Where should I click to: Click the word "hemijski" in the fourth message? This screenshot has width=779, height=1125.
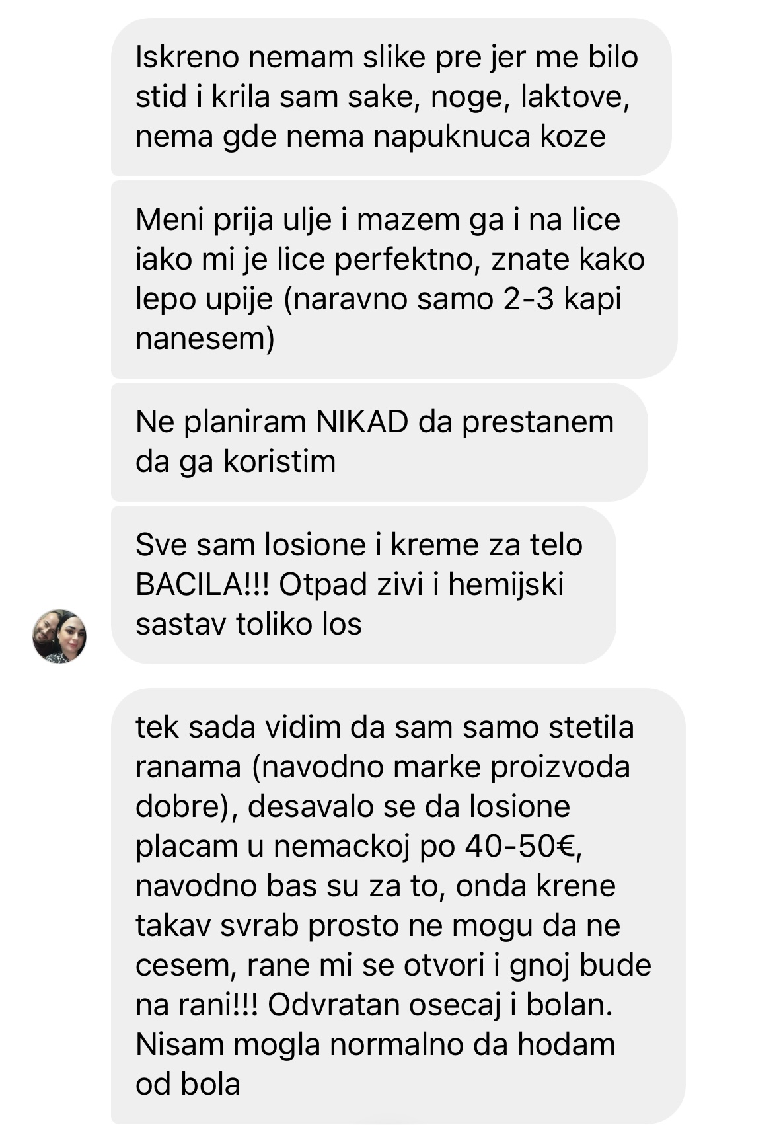506,584
